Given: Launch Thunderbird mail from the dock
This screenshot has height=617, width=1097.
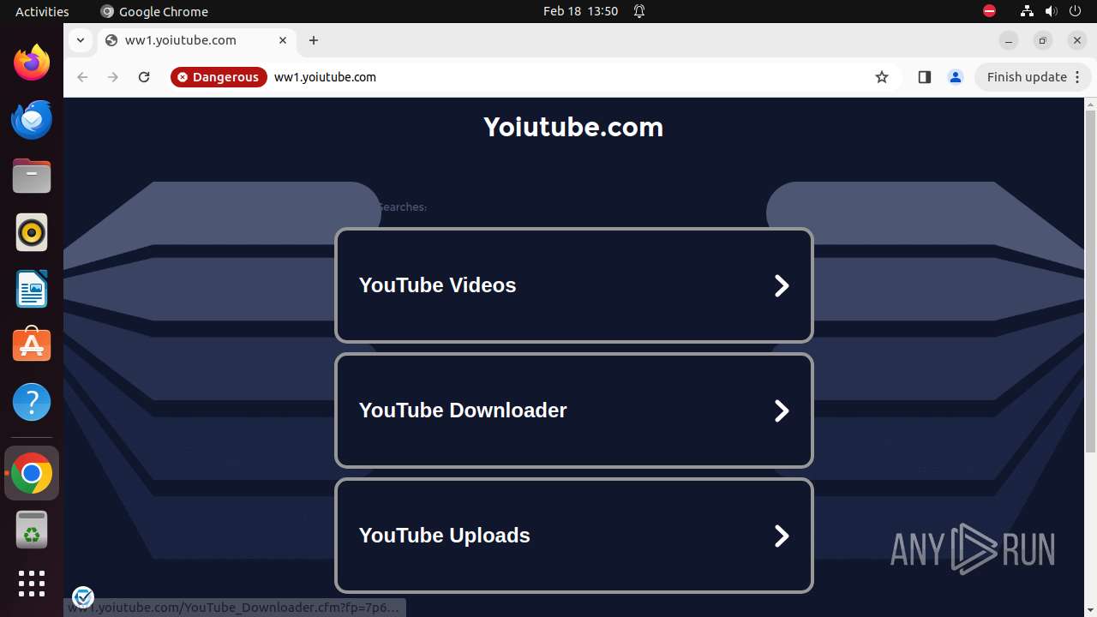Looking at the screenshot, I should coord(32,119).
